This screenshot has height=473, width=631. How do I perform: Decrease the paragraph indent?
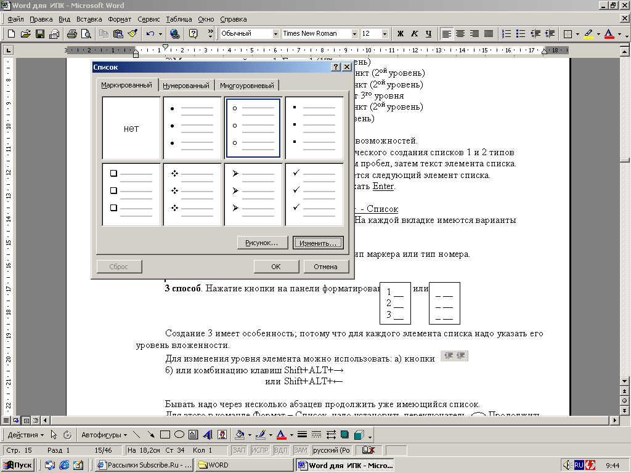coord(535,34)
